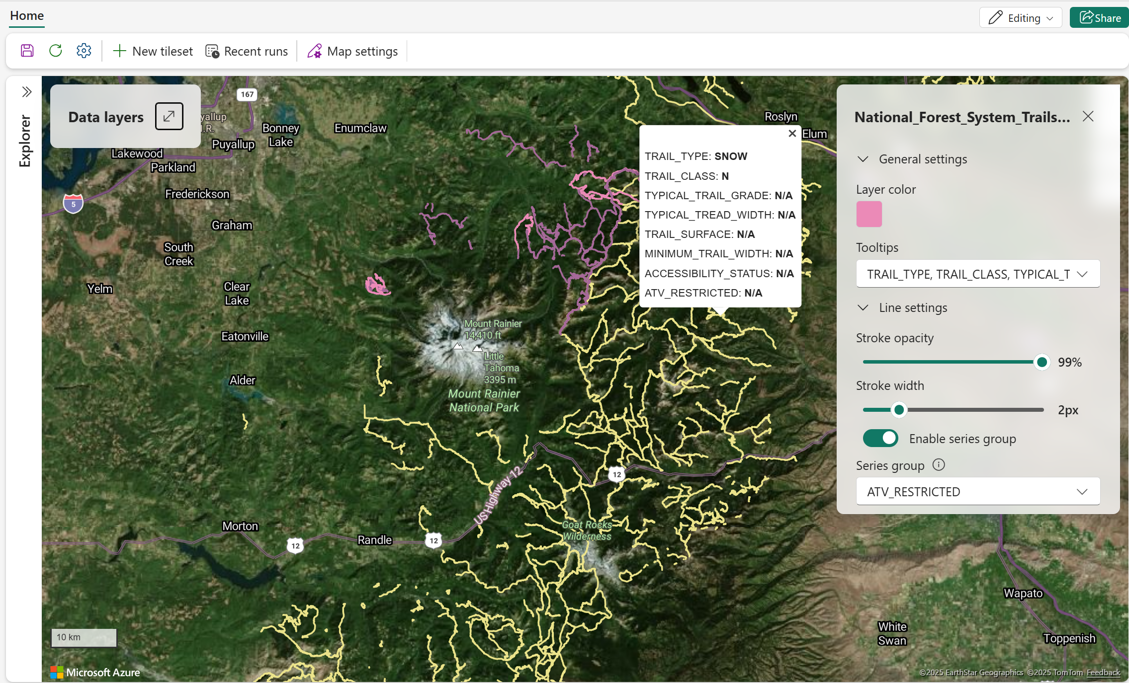1129x683 pixels.
Task: Click New tileset button
Action: pyautogui.click(x=153, y=51)
